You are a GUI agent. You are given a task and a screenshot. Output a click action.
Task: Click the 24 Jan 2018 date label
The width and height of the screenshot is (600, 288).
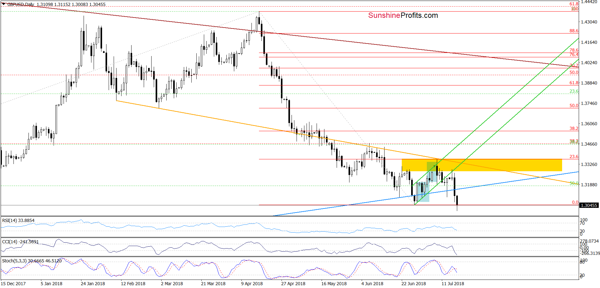pos(93,284)
